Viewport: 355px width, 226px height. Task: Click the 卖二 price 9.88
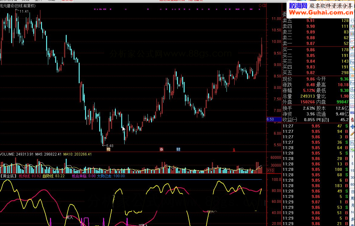311,38
